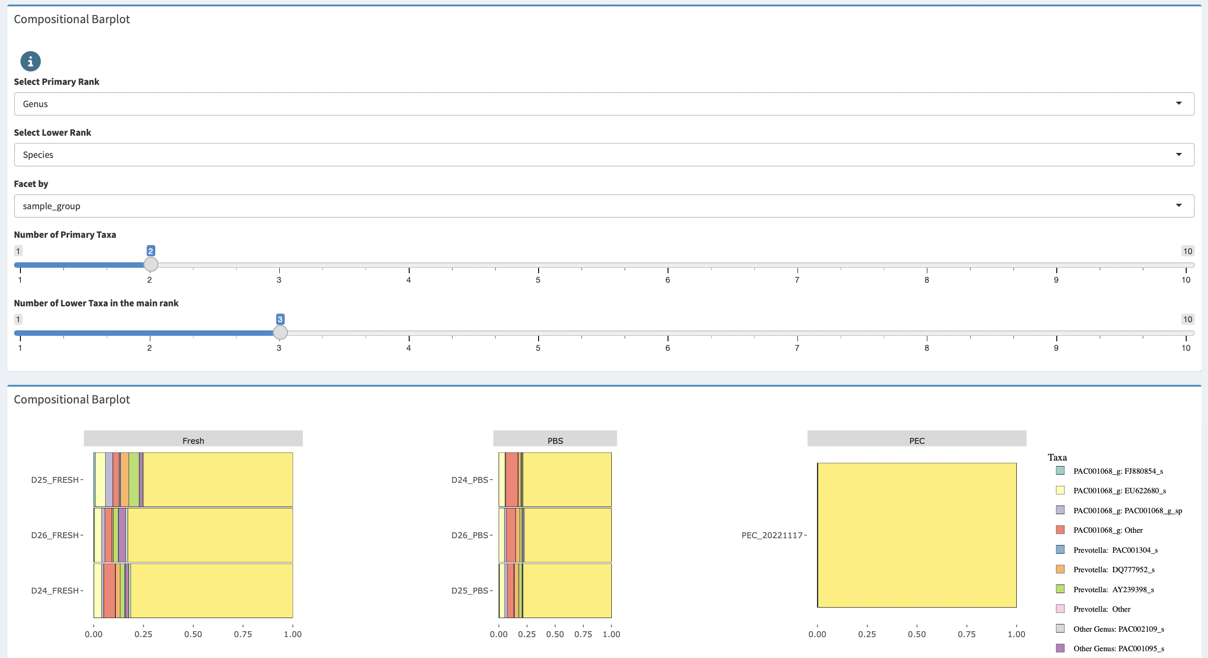1208x658 pixels.
Task: Click legend swatch for Prevotella: PAC001304_s
Action: [1060, 549]
